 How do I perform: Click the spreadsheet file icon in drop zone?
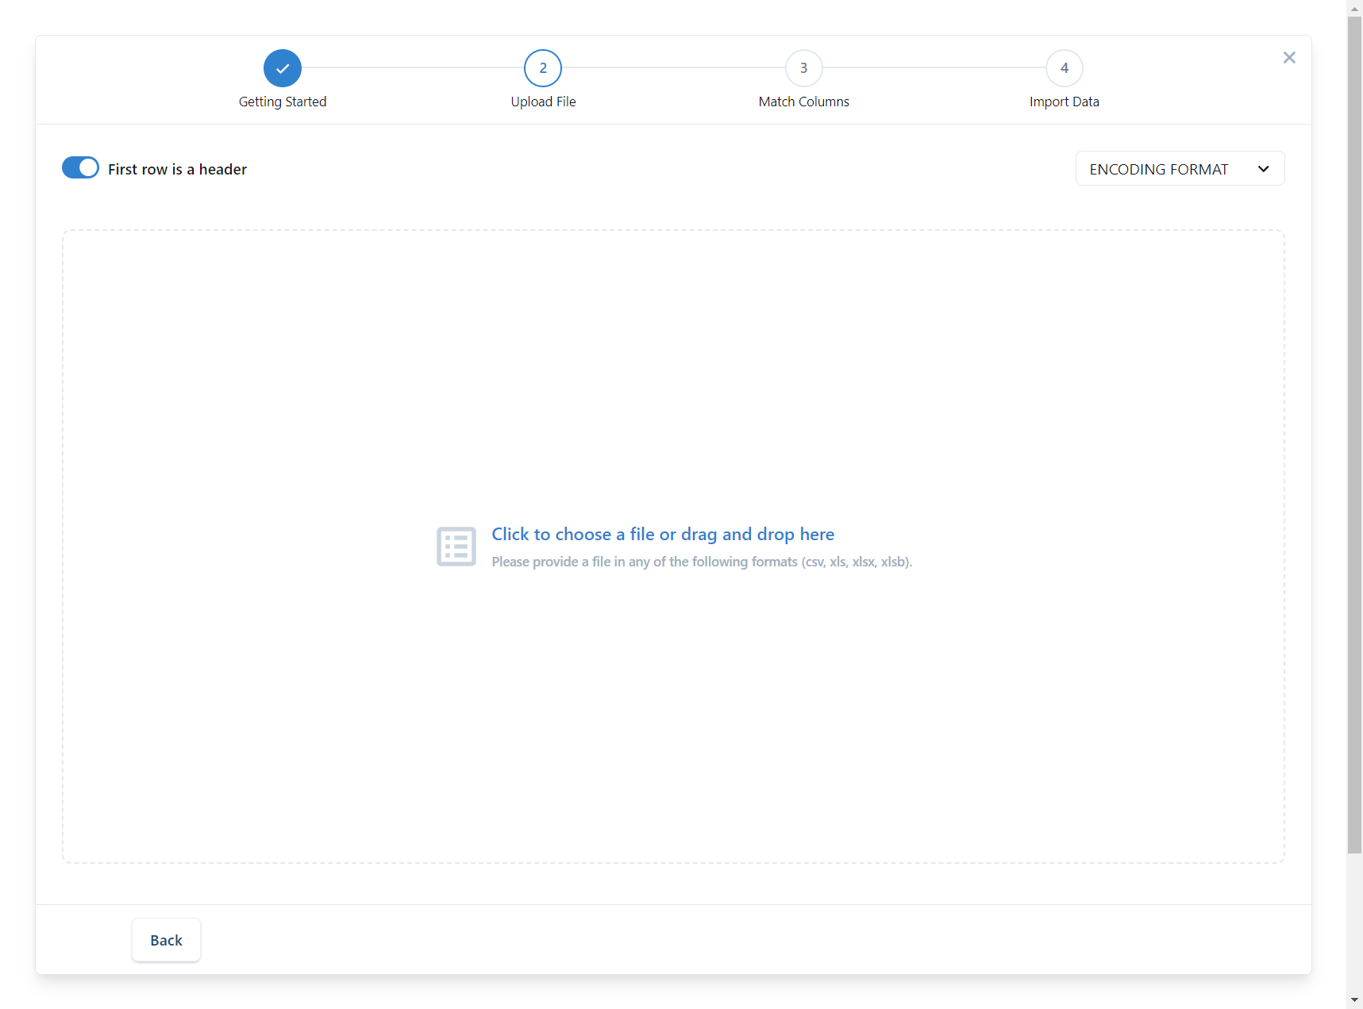pyautogui.click(x=456, y=547)
